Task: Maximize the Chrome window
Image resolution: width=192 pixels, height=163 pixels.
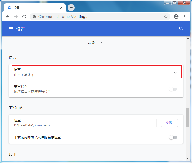Action: (x=175, y=3)
